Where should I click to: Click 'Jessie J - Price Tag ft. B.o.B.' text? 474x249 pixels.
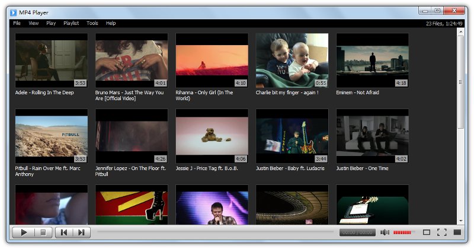tap(207, 168)
